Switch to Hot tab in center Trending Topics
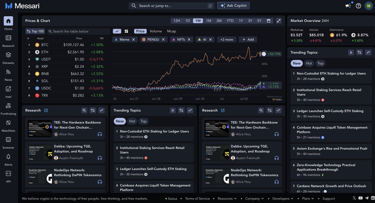 [x=132, y=121]
